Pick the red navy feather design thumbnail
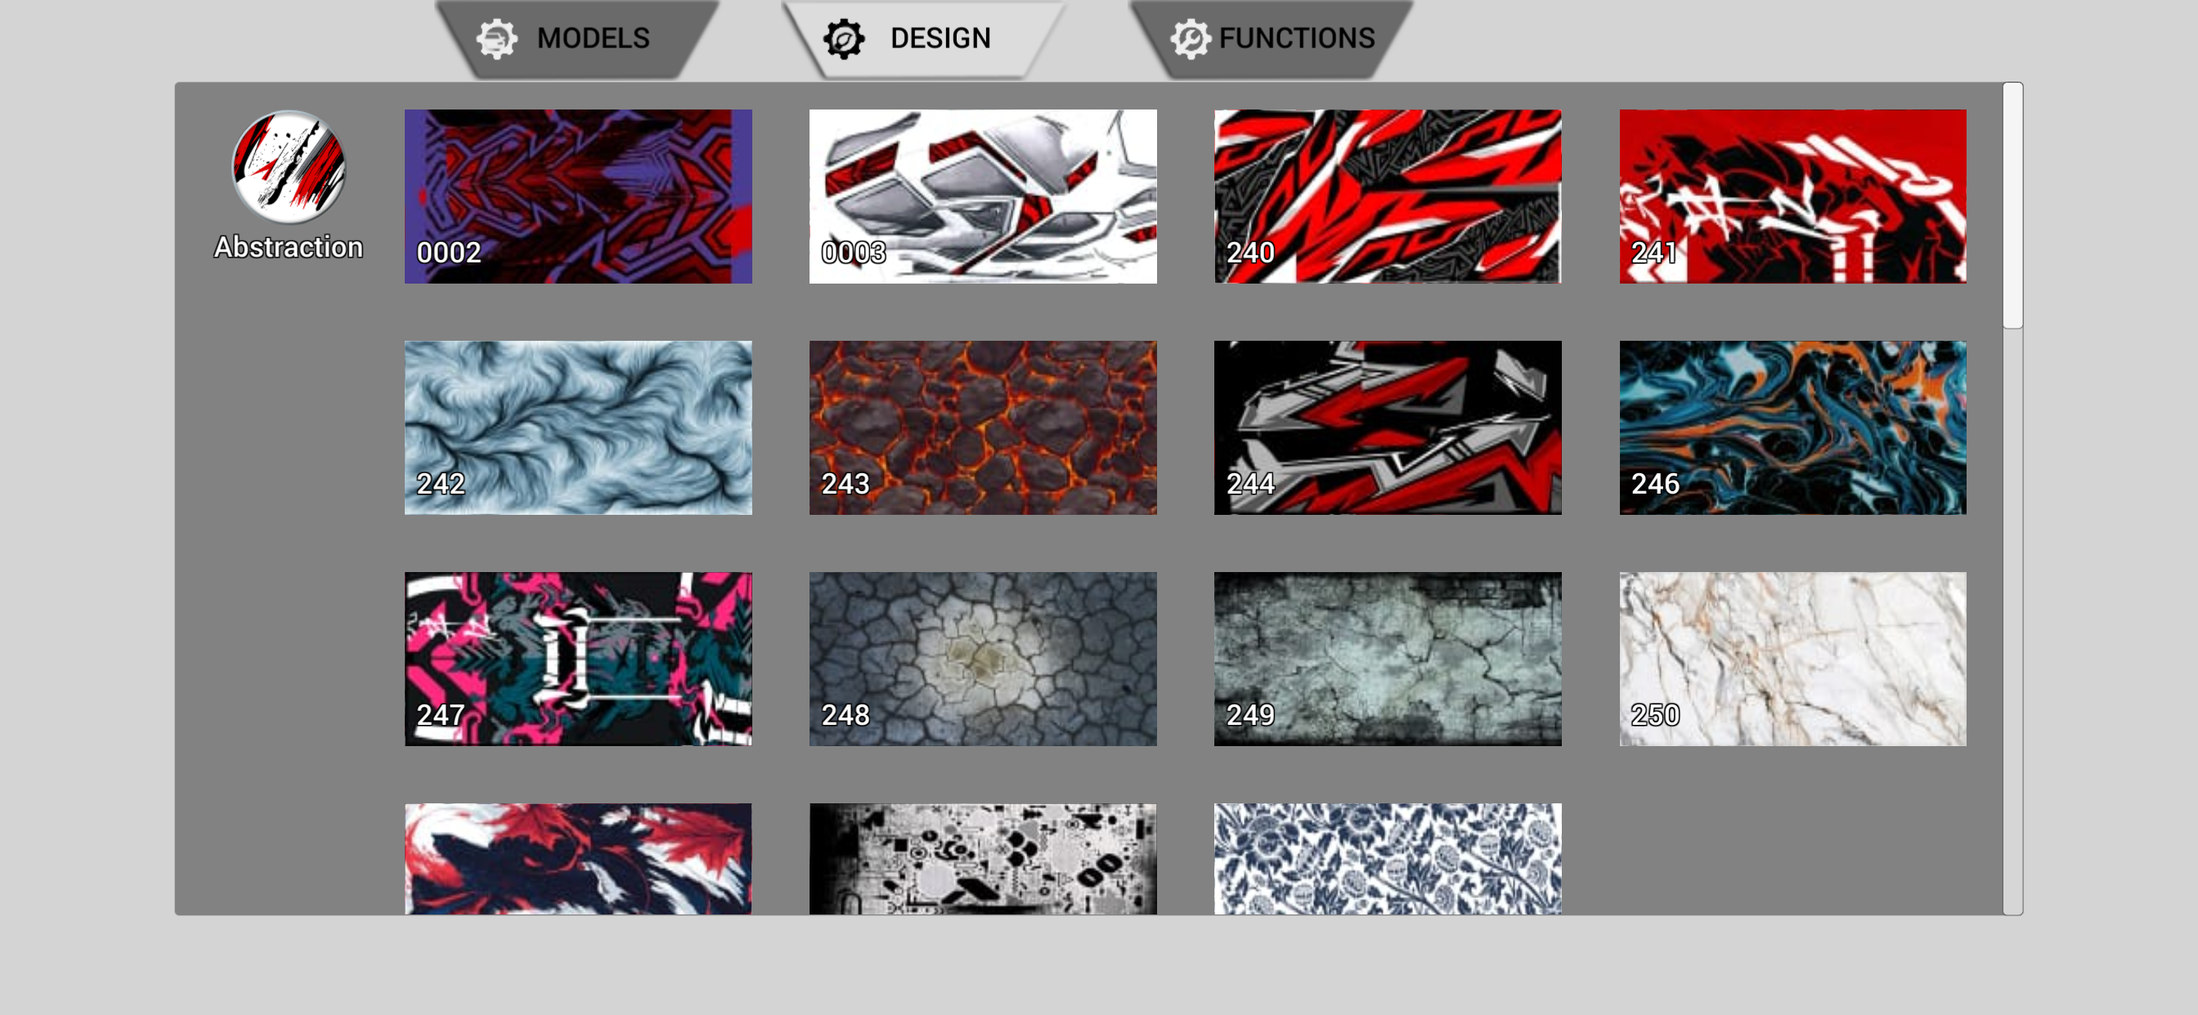This screenshot has height=1015, width=2198. point(577,858)
